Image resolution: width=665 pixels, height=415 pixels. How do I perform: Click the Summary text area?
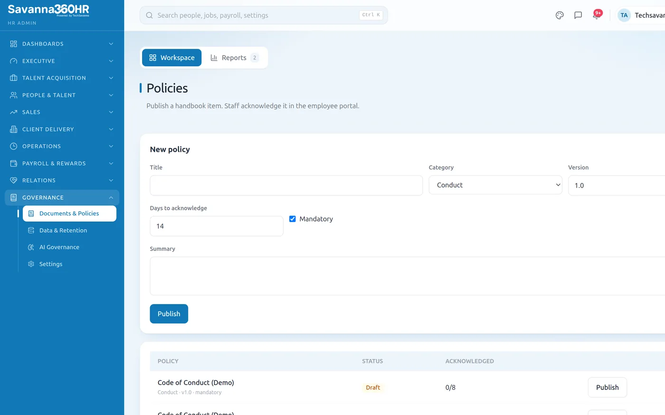tap(408, 276)
